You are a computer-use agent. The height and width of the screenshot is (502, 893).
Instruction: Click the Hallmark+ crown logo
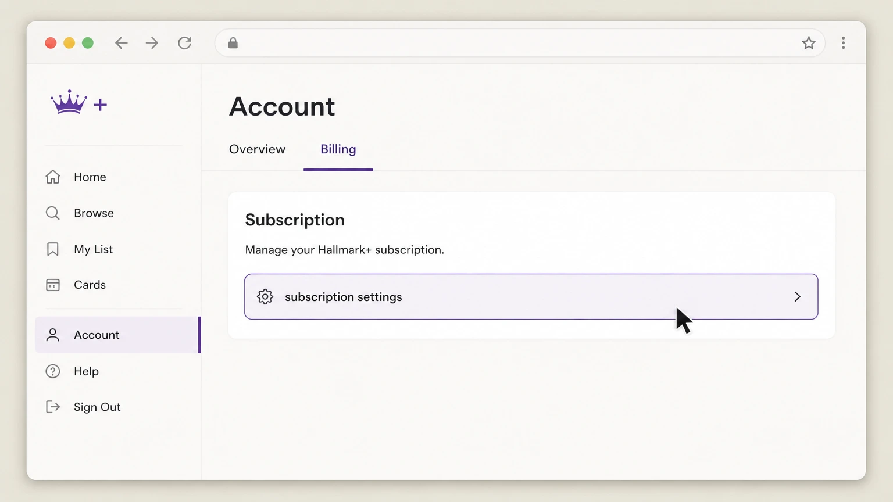pos(78,103)
